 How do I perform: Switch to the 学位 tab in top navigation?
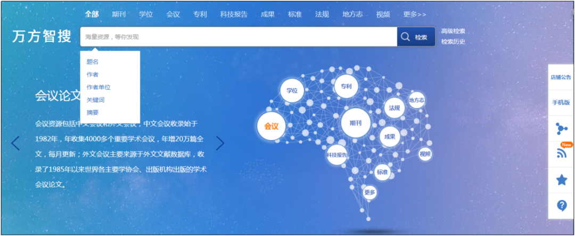[146, 14]
